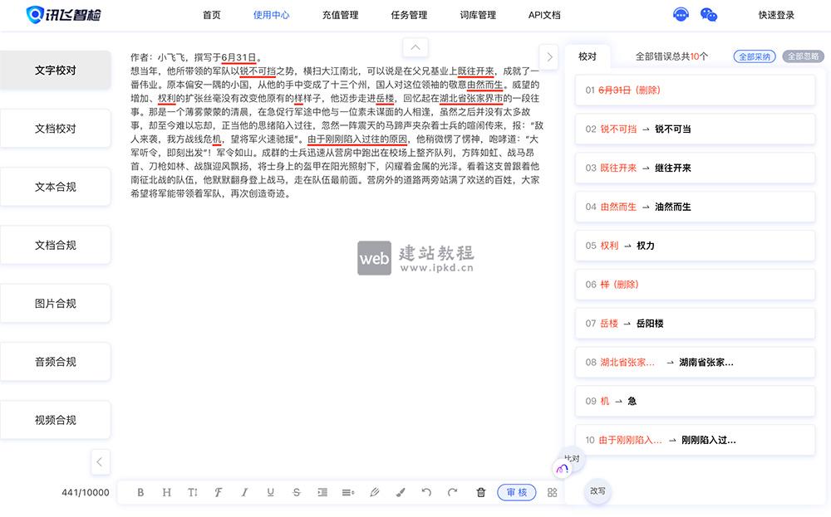831x517 pixels.
Task: Toggle underline formatting
Action: [270, 492]
